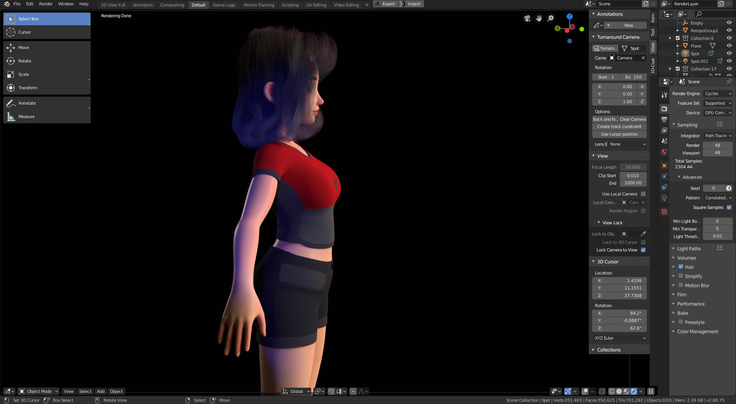Image resolution: width=736 pixels, height=404 pixels.
Task: Open the Device dropdown
Action: (718, 113)
